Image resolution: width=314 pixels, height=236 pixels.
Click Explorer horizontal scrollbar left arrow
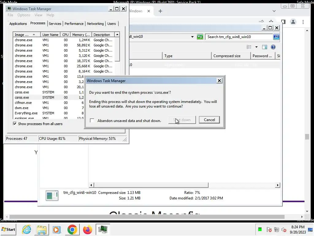coord(91,185)
